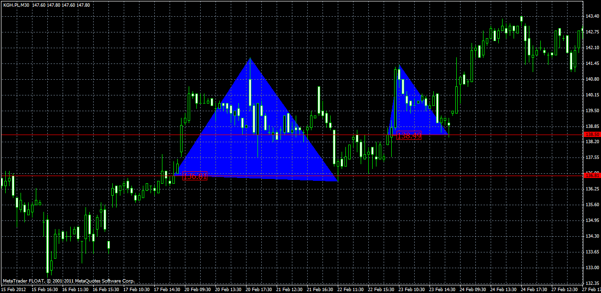Click the 134.30 price scale value

click(x=592, y=236)
